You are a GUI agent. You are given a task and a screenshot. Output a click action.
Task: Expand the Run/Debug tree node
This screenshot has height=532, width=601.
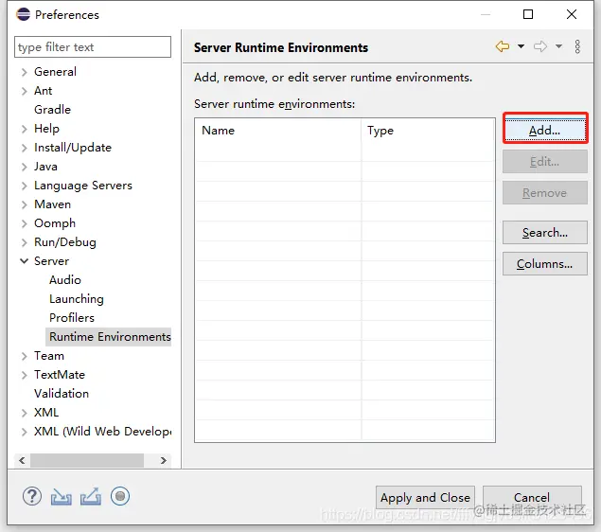(x=25, y=242)
